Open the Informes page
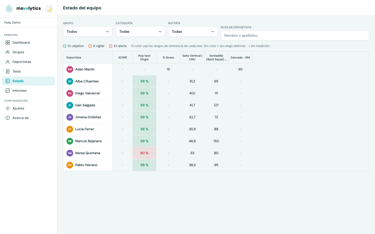Screen dimensions: 375x234 pos(29,91)
